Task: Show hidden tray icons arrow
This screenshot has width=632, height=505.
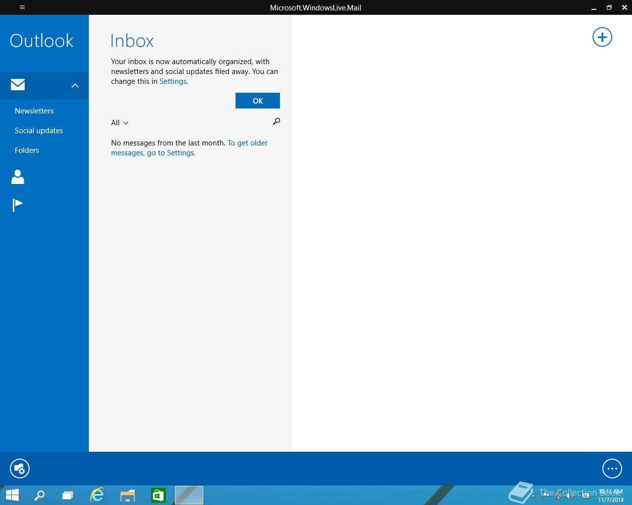Action: coord(533,495)
